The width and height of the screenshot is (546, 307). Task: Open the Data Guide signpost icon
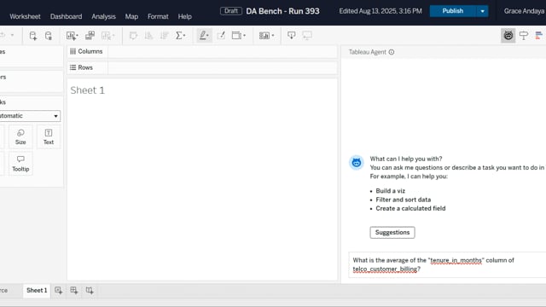pos(524,35)
